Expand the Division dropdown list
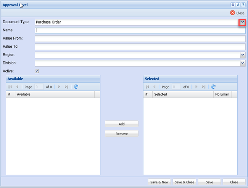Image resolution: width=248 pixels, height=188 pixels. (242, 63)
